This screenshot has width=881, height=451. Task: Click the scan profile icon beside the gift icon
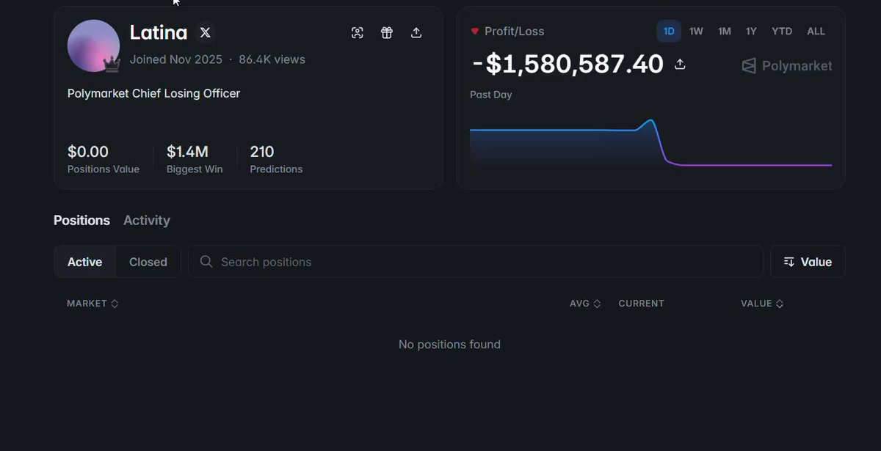coord(358,33)
